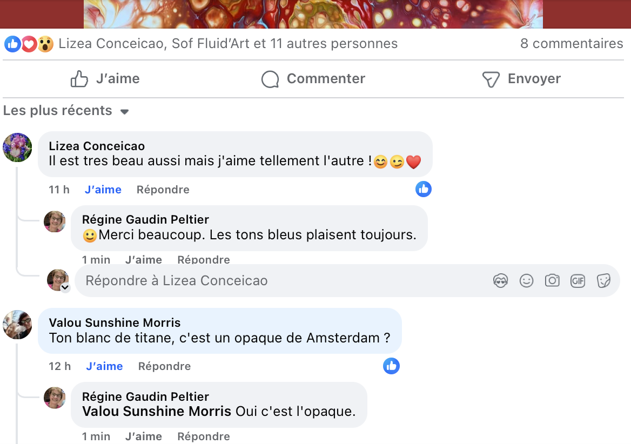The image size is (631, 444).
Task: Click the Commenter button
Action: (313, 79)
